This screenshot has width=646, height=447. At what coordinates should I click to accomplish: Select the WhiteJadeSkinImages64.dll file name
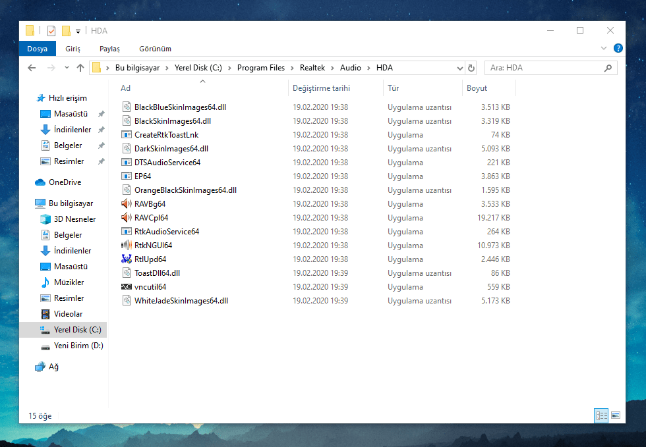(181, 300)
